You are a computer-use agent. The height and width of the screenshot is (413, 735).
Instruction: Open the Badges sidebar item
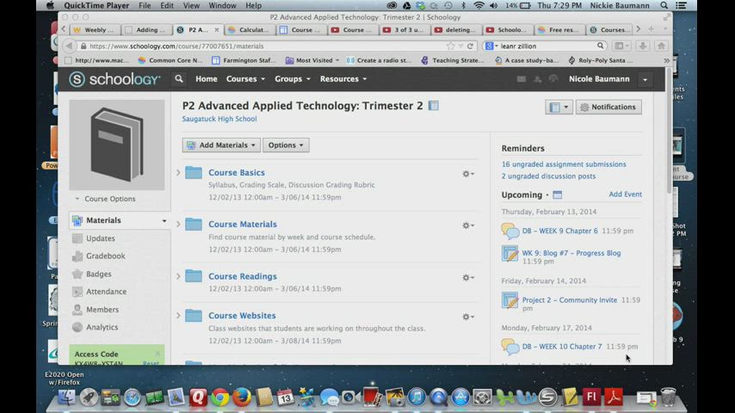point(98,274)
